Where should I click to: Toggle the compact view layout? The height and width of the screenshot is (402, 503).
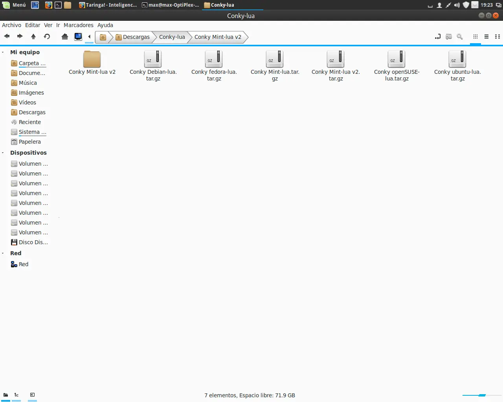pos(497,37)
